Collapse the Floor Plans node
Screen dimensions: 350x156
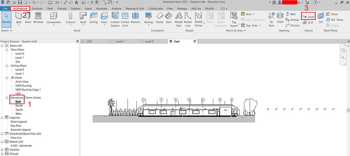tap(7, 50)
